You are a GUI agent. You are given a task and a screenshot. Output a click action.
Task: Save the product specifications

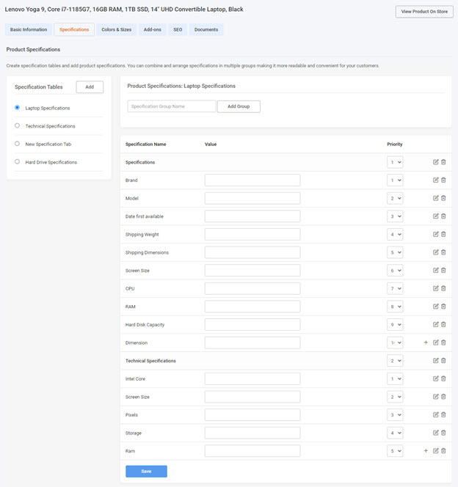[x=146, y=471]
